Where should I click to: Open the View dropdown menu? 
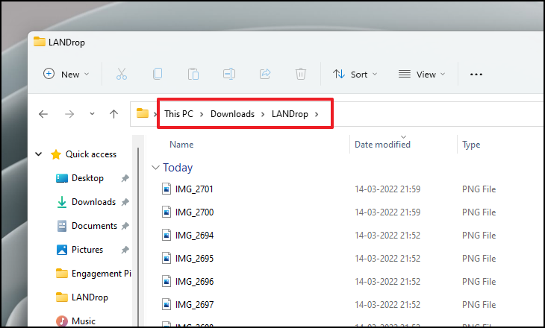[422, 74]
